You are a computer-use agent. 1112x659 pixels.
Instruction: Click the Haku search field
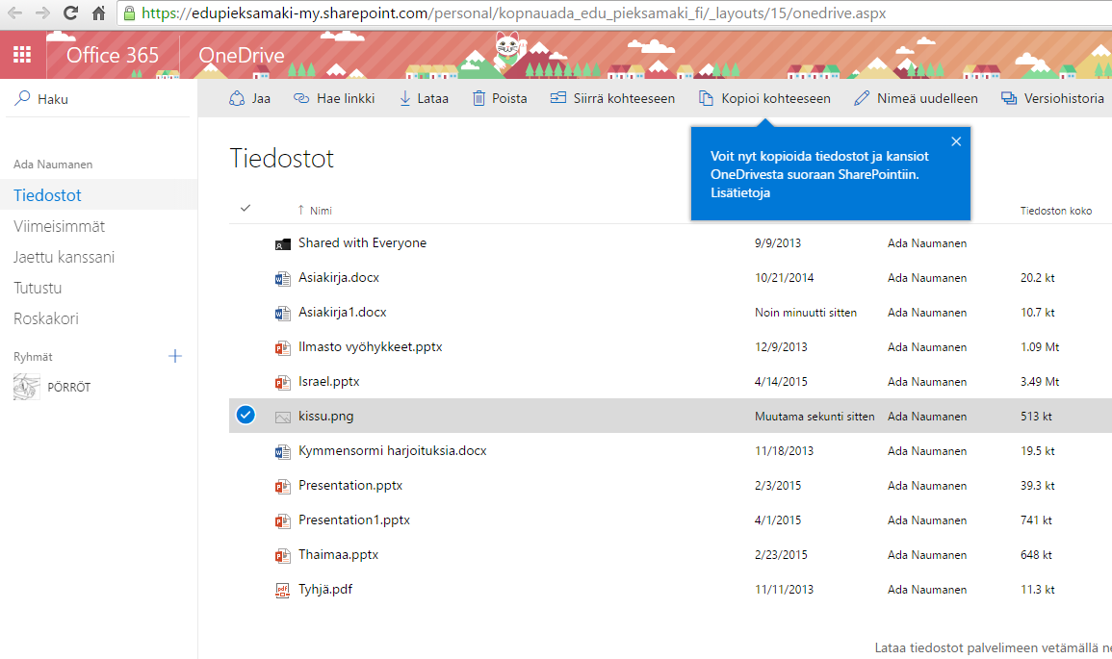[x=96, y=99]
